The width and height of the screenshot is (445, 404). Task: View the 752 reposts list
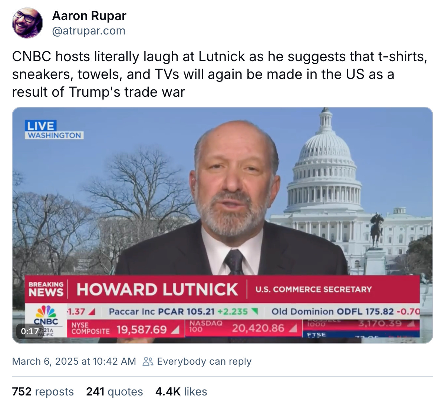[43, 392]
